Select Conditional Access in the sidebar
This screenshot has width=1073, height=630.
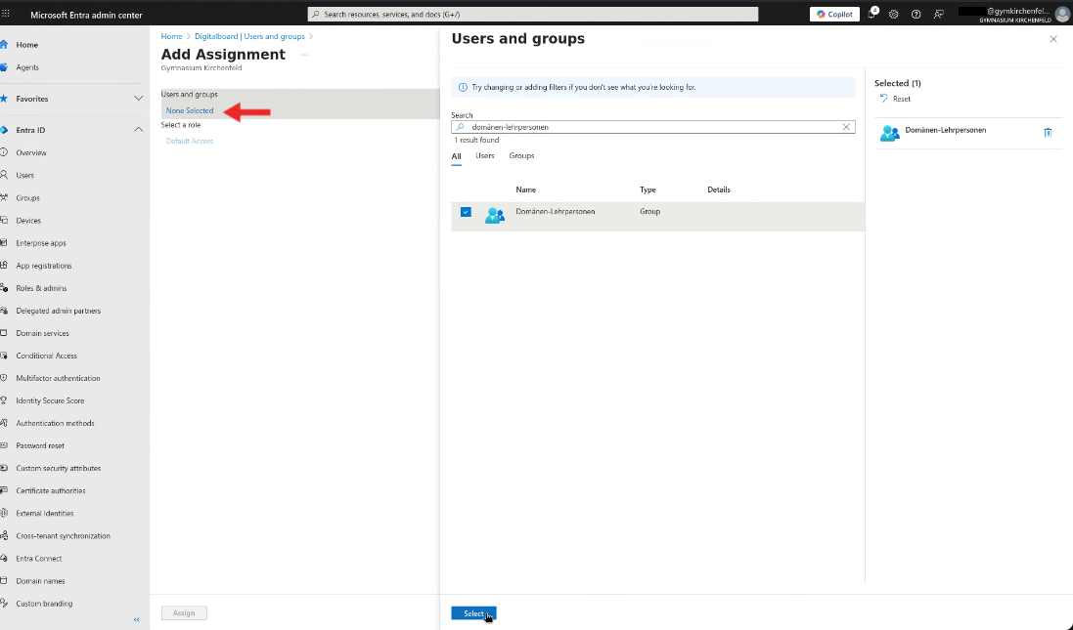(46, 355)
